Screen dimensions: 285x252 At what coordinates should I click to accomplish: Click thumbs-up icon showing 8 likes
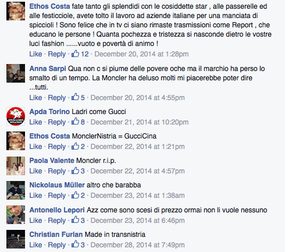point(75,122)
